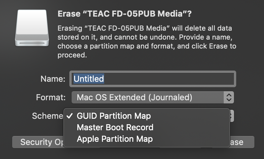Click inside the Name text field
Viewport: 264px width, 159px height.
tap(153, 79)
